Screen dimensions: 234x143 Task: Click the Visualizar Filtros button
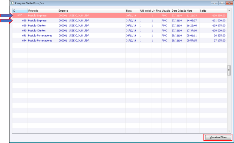[218, 137]
